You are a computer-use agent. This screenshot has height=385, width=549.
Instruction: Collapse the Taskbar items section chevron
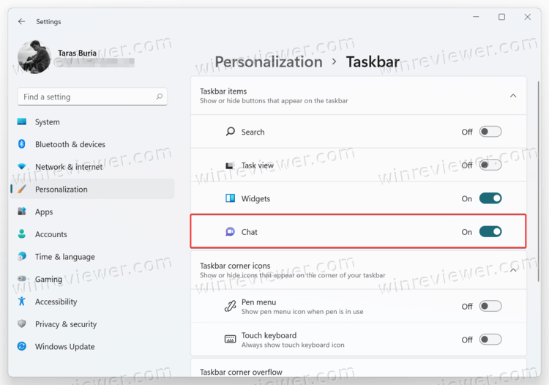click(x=513, y=96)
